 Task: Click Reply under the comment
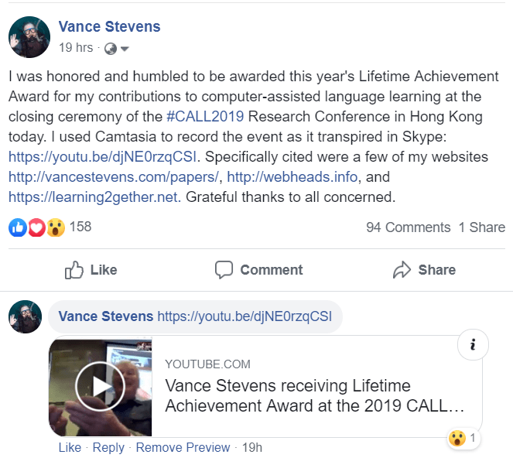pyautogui.click(x=108, y=447)
